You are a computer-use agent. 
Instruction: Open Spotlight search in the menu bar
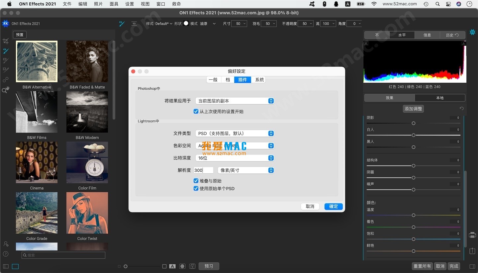click(437, 4)
